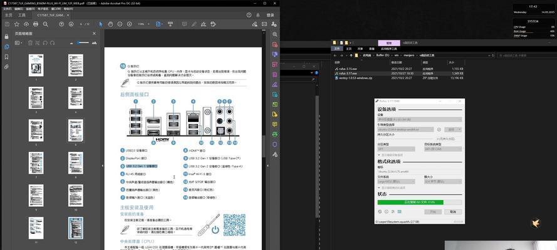The height and width of the screenshot is (250, 557).
Task: Go to next page with the down arrow
Action: 71,24
